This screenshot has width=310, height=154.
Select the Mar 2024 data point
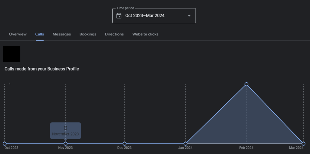coord(303,144)
